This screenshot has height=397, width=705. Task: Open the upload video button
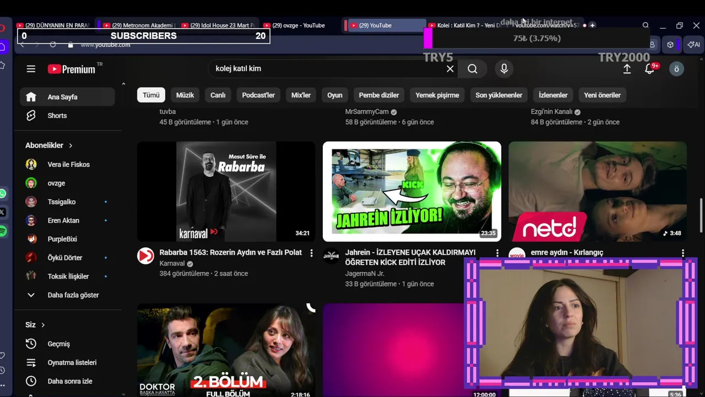click(x=627, y=69)
